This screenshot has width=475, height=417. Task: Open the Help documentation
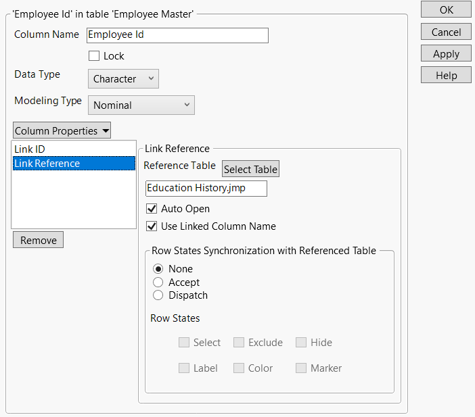click(x=446, y=76)
